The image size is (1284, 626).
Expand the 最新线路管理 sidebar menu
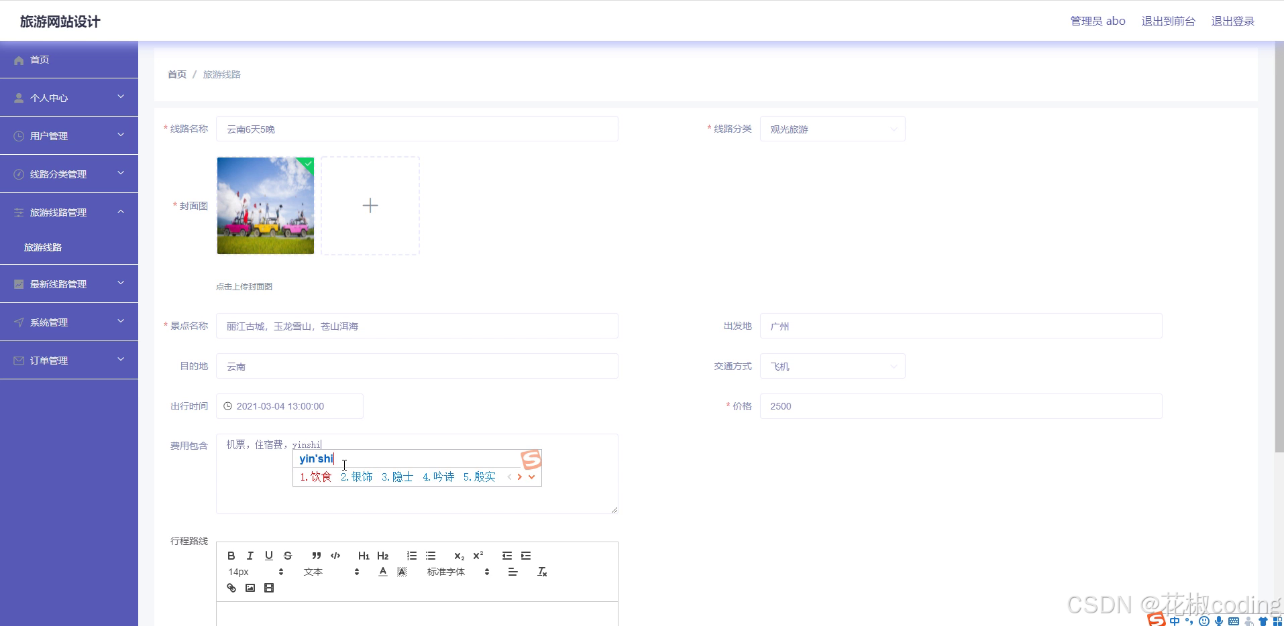(69, 284)
